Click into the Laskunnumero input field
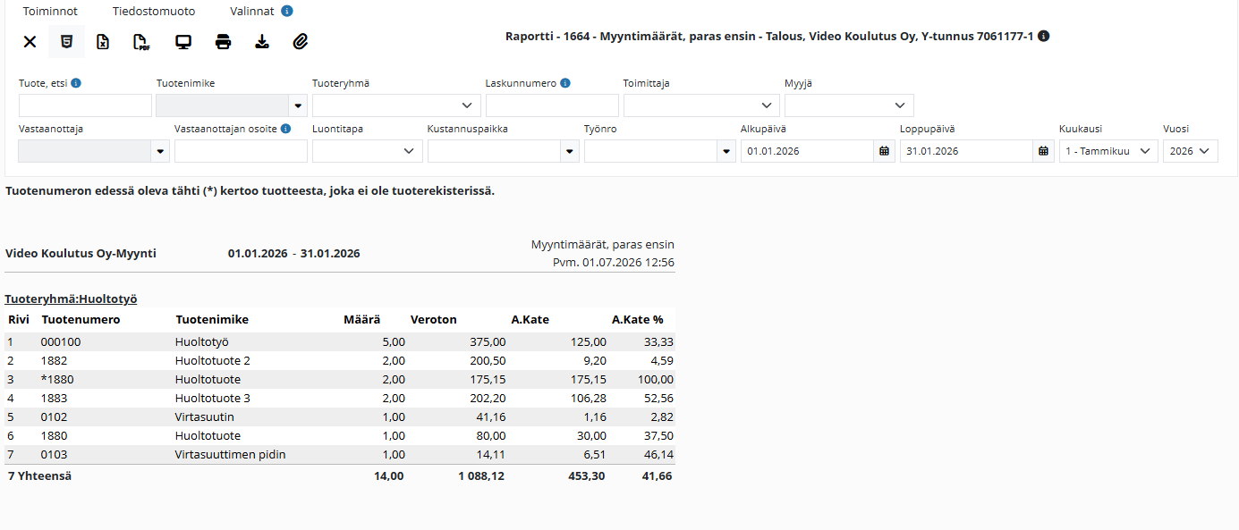1239x530 pixels. [552, 105]
